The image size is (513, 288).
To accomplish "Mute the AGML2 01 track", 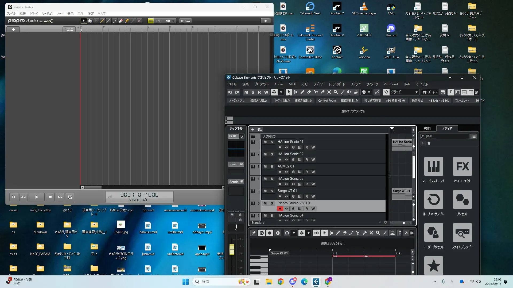I will (x=265, y=166).
